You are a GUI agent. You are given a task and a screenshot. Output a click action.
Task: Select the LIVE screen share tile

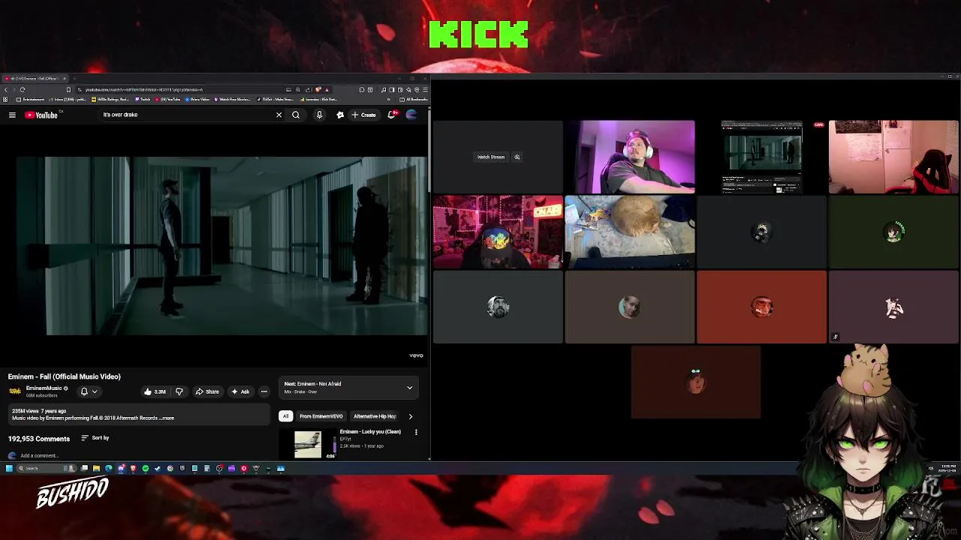click(x=761, y=157)
